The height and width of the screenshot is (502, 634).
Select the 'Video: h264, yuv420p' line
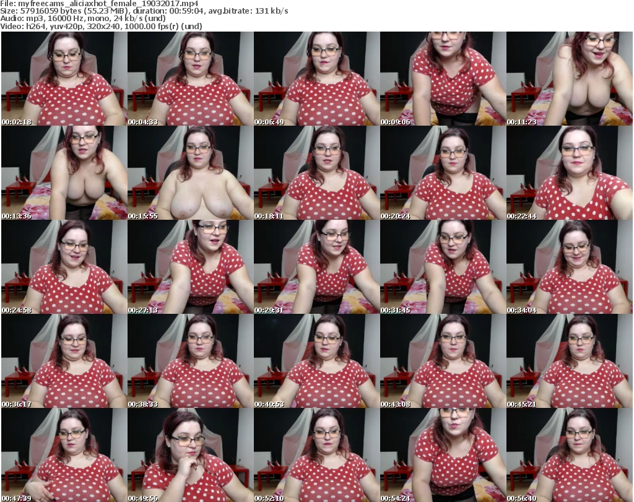tap(101, 26)
